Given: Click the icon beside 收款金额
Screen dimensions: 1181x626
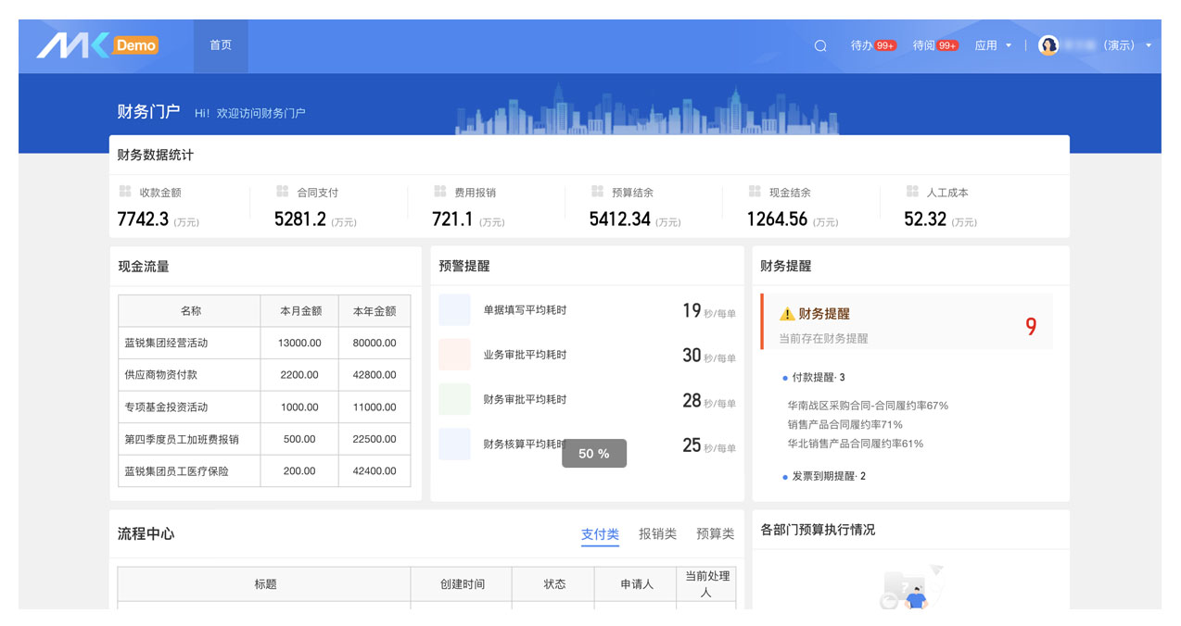Looking at the screenshot, I should tap(125, 192).
